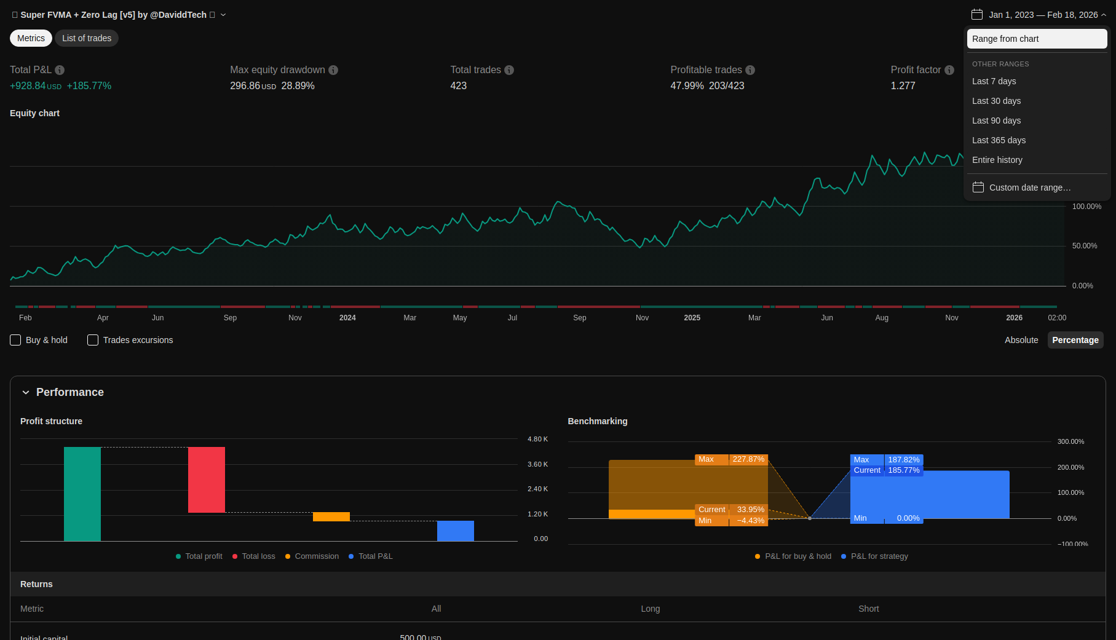The image size is (1116, 640).
Task: Enable the Trades excursions checkbox
Action: [93, 340]
